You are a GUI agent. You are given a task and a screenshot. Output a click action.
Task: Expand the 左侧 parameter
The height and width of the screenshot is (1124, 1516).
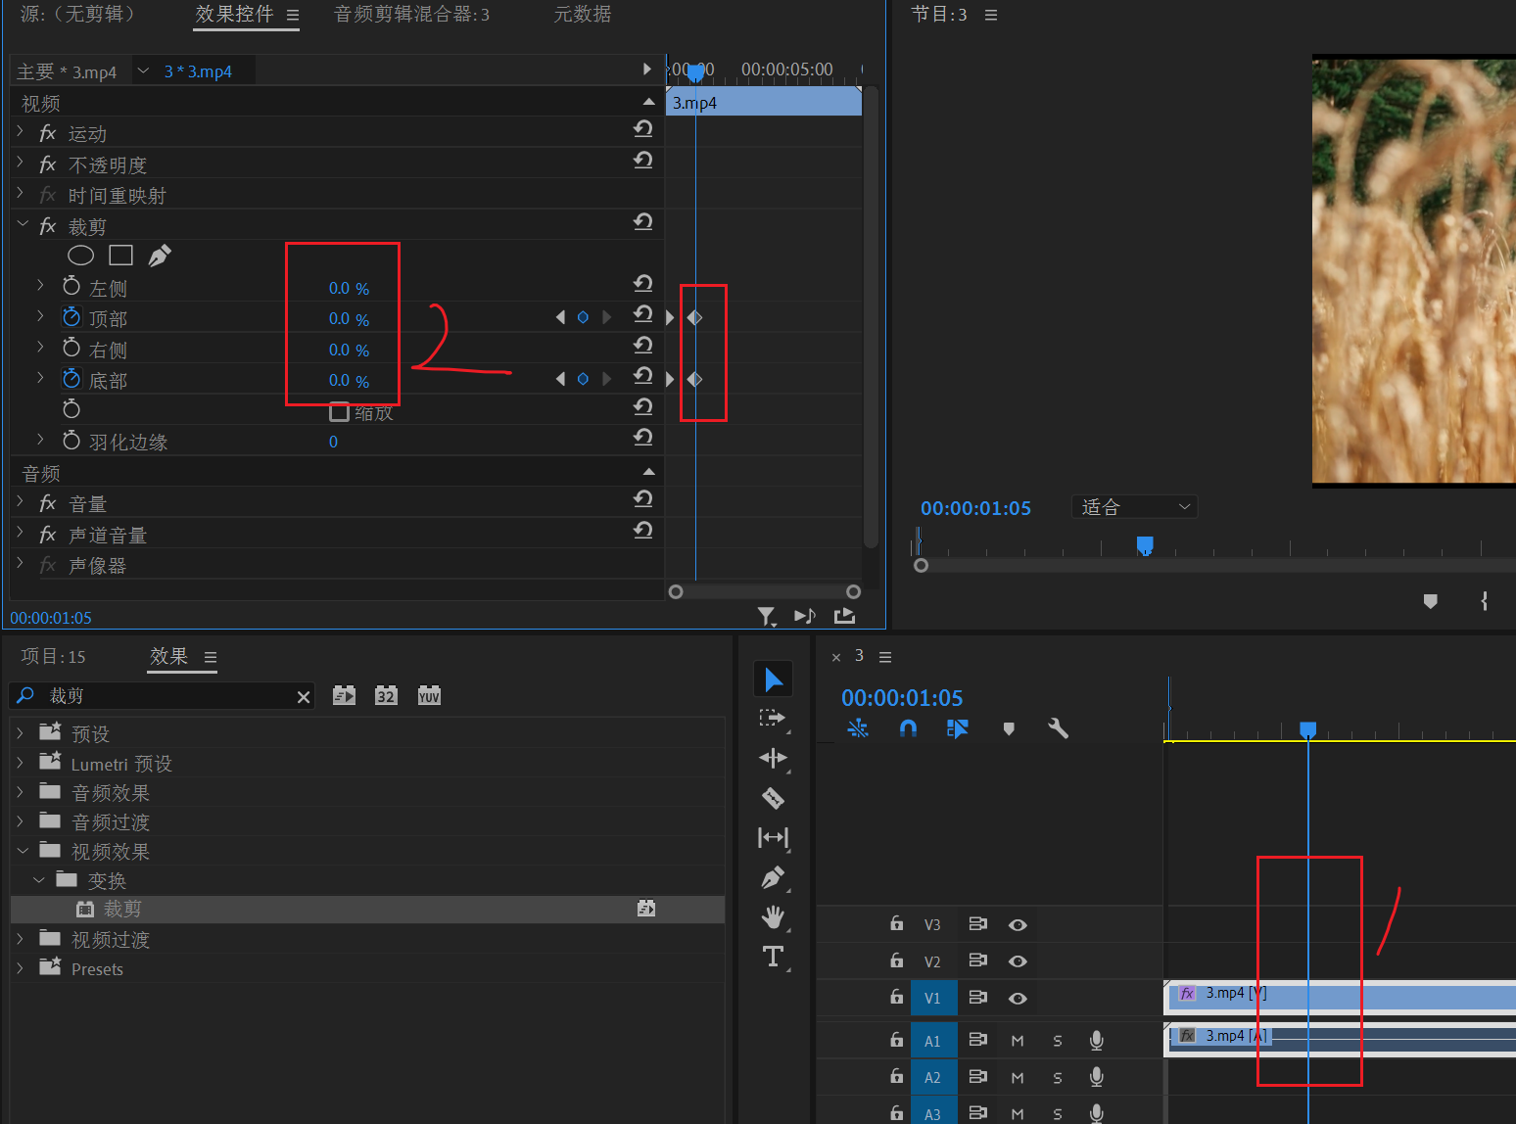coord(40,286)
